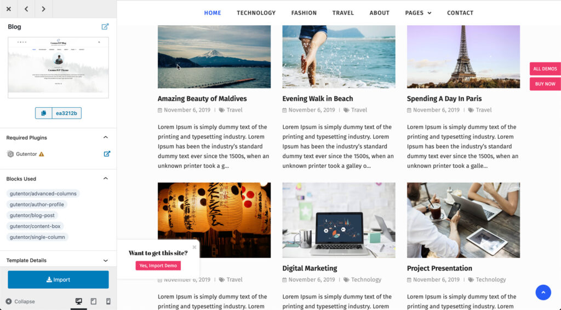
Task: Expand the Template Details section
Action: [x=106, y=260]
